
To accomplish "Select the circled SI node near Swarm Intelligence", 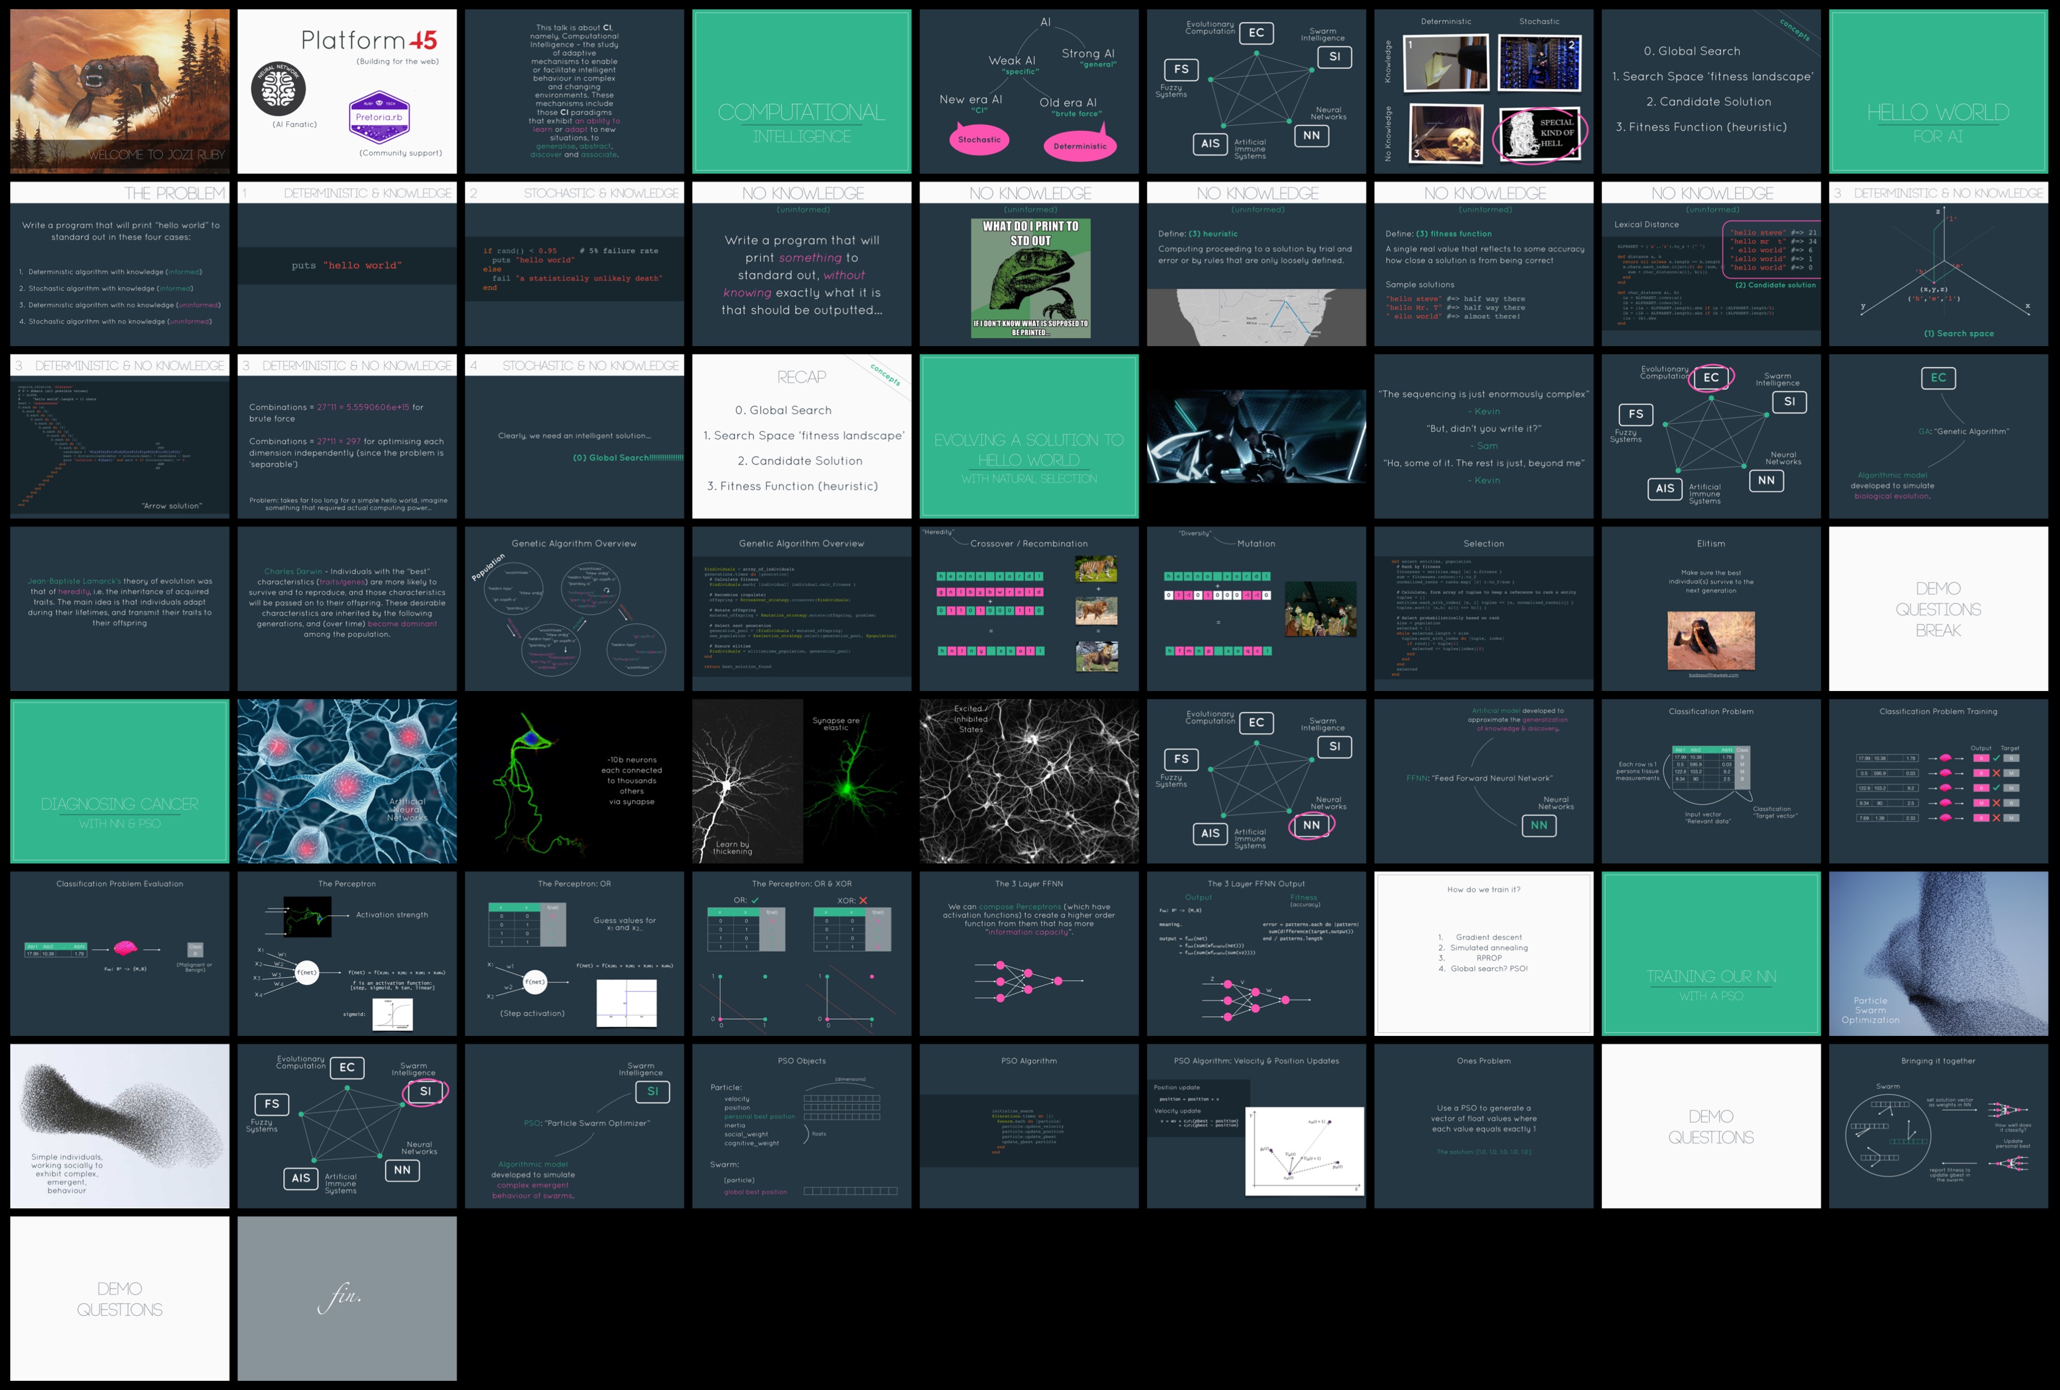I will (426, 1091).
